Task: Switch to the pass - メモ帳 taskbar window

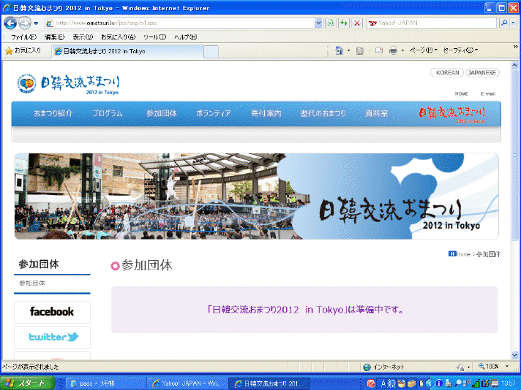Action: click(x=105, y=383)
